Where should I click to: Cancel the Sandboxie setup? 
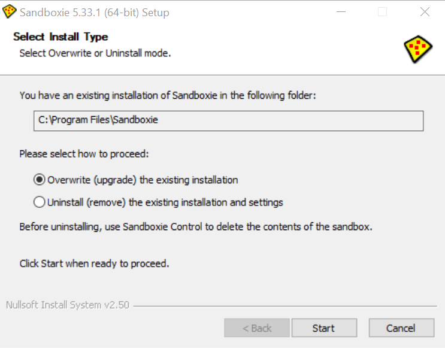[x=401, y=328]
